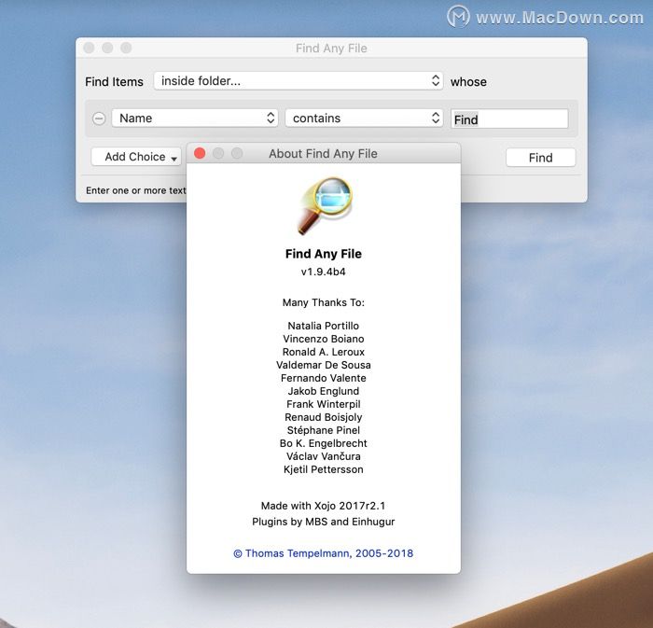Click the magnifying glass app icon
653x628 pixels.
pyautogui.click(x=325, y=205)
